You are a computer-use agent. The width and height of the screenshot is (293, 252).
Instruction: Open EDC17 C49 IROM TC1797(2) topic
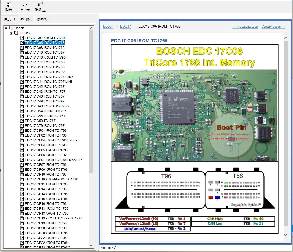pyautogui.click(x=47, y=106)
